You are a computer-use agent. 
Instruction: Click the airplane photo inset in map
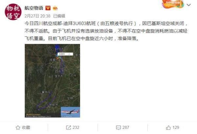(70, 112)
